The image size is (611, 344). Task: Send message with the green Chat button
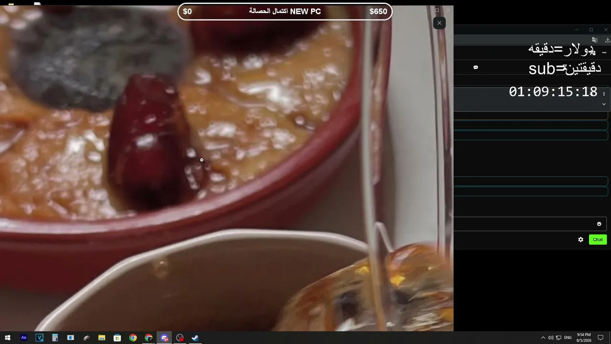click(x=598, y=240)
